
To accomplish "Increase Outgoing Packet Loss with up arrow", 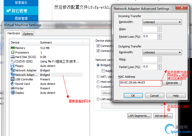I will pyautogui.click(x=159, y=65).
